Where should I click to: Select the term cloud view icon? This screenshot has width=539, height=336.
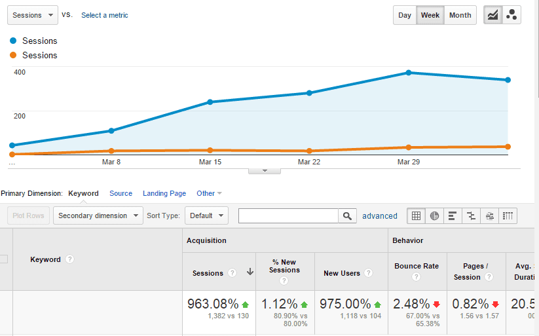click(x=489, y=215)
